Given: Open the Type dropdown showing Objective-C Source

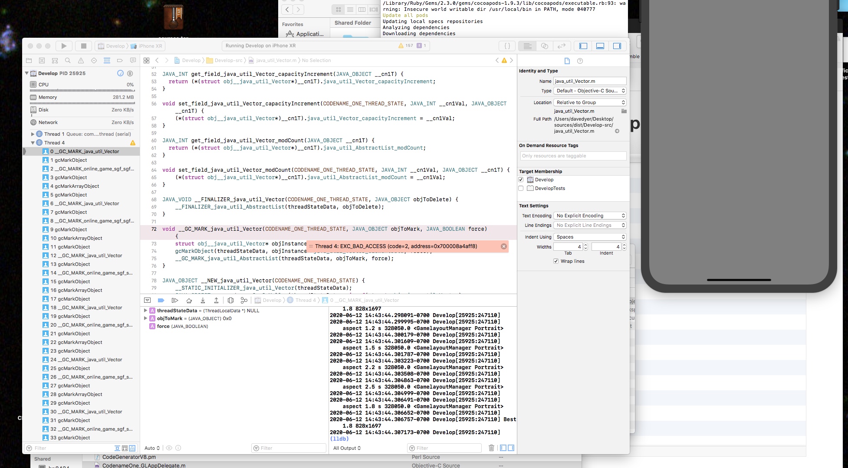Looking at the screenshot, I should pos(589,91).
